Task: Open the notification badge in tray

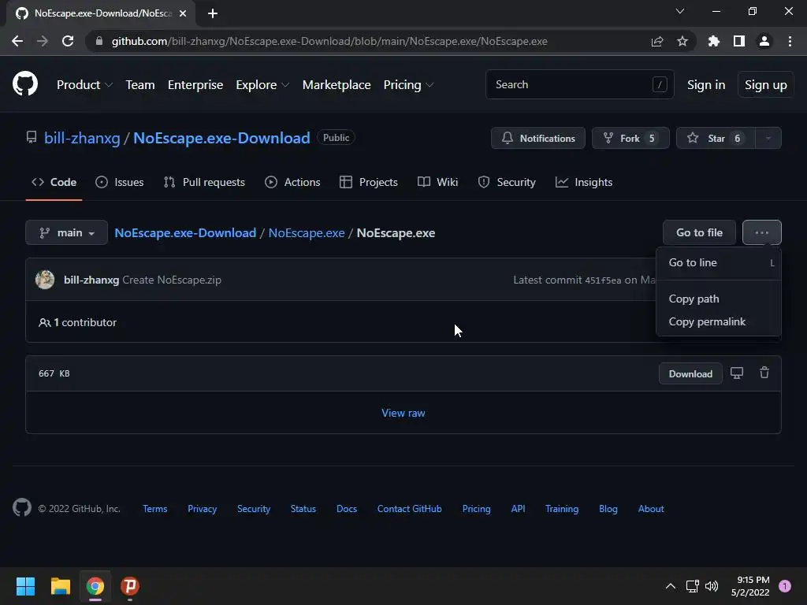Action: point(785,586)
